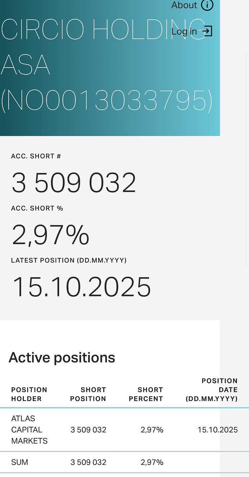
Task: Click the SUM row short percent total
Action: (x=152, y=462)
